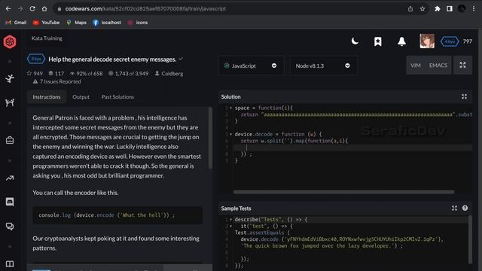Toggle fullscreen editor layout icon
The image size is (482, 271).
pos(462,65)
